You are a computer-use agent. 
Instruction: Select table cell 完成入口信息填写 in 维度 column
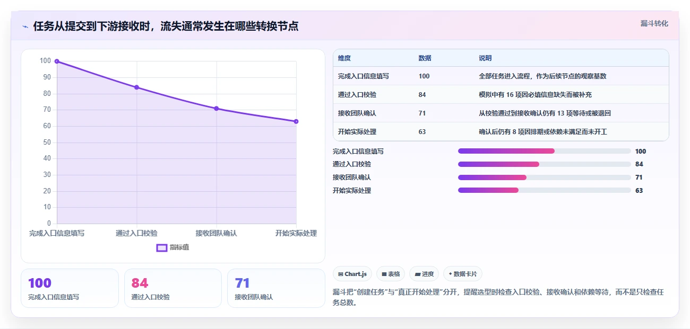click(364, 76)
